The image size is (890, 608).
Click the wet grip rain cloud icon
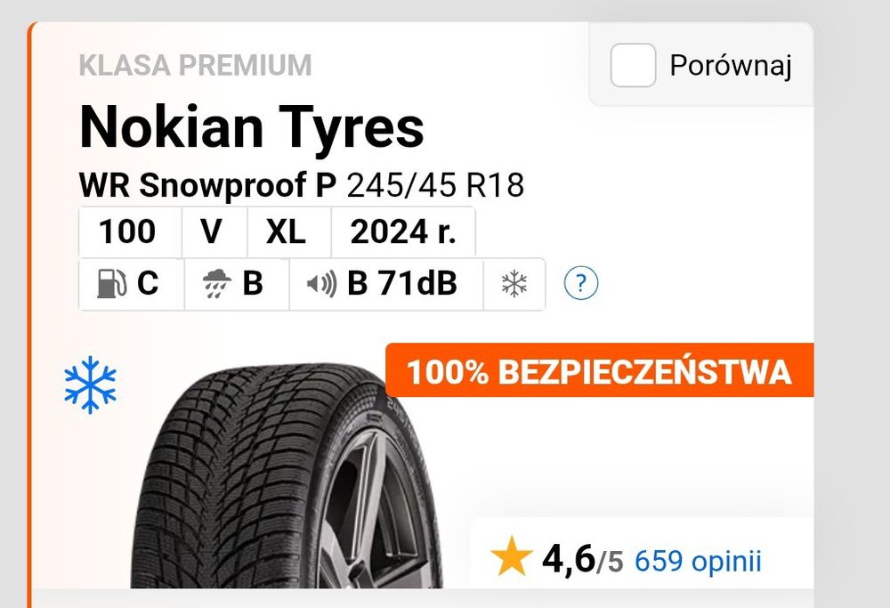tap(214, 284)
